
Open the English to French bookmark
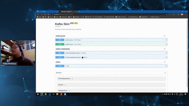pyautogui.click(x=154, y=17)
